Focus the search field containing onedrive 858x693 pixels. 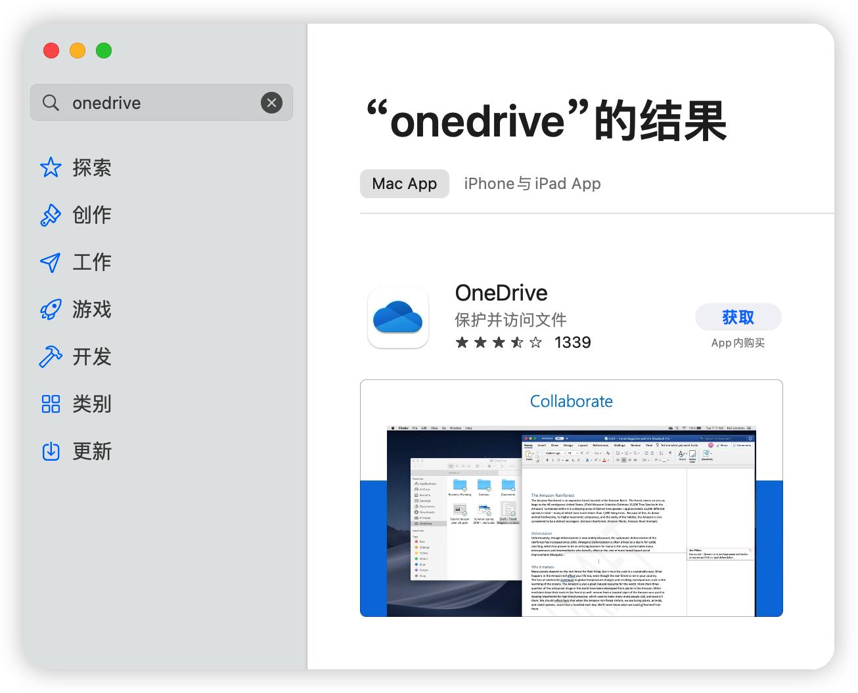[162, 102]
